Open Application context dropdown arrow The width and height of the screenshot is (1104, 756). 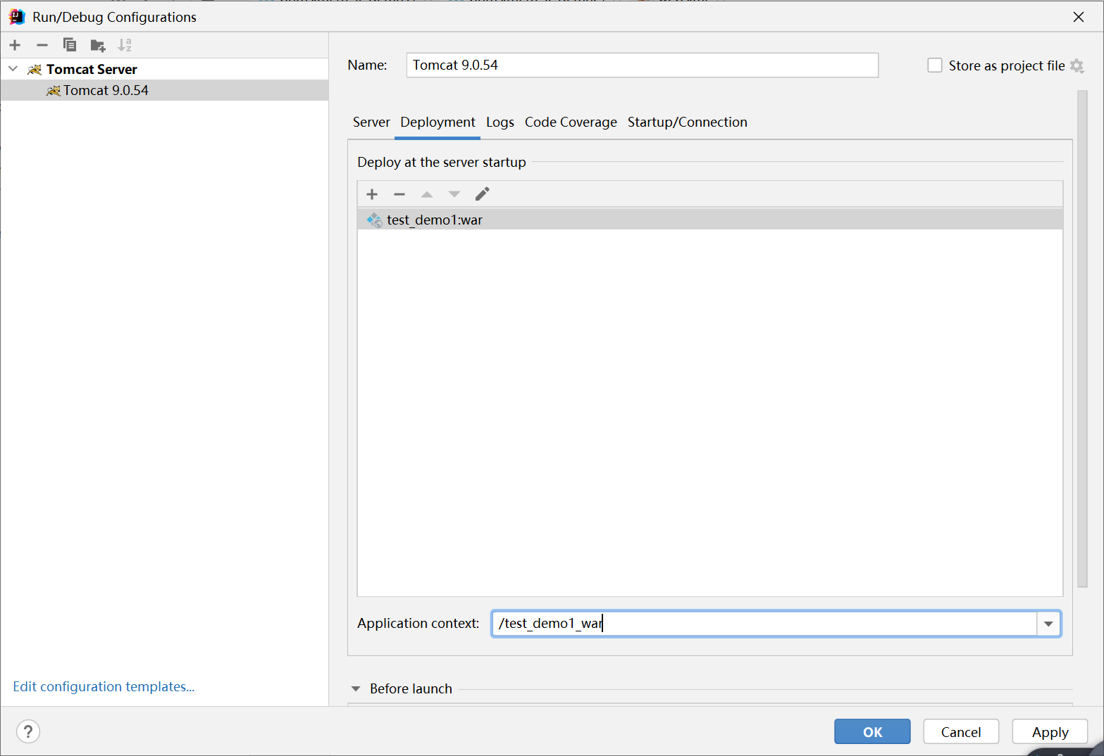tap(1048, 624)
